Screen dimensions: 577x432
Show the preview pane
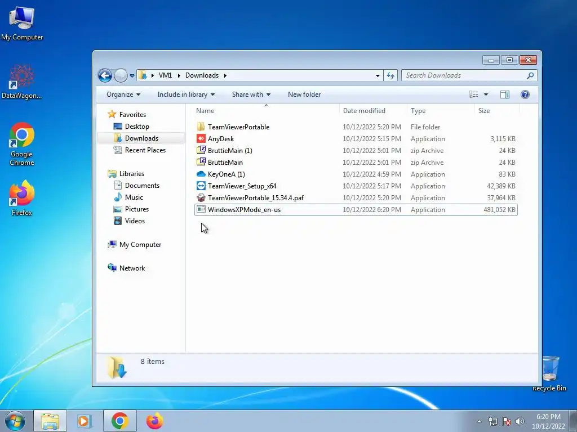pyautogui.click(x=505, y=94)
